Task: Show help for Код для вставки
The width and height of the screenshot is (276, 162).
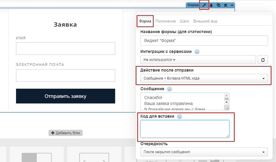Action: coord(179,116)
